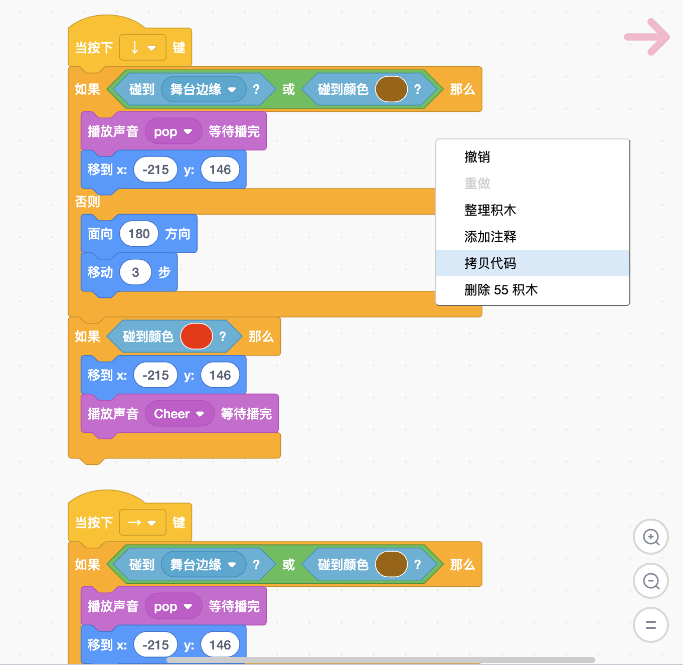The width and height of the screenshot is (683, 665).
Task: Click the move 3 steps input
Action: click(x=135, y=272)
